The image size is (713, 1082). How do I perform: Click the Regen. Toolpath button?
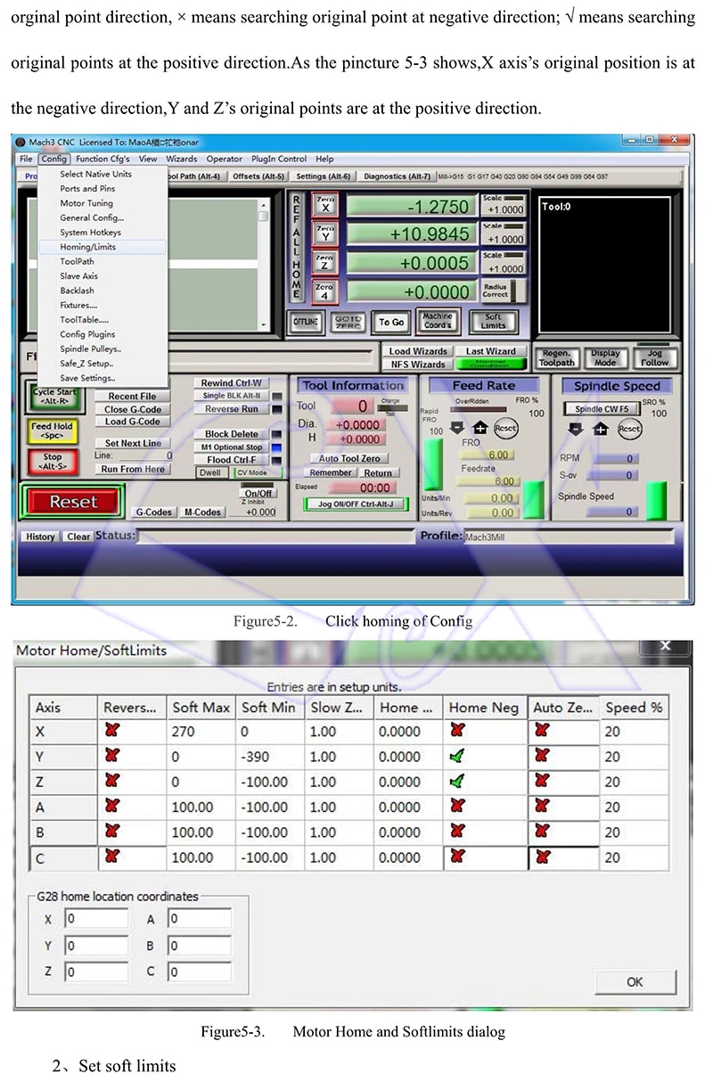coord(557,358)
